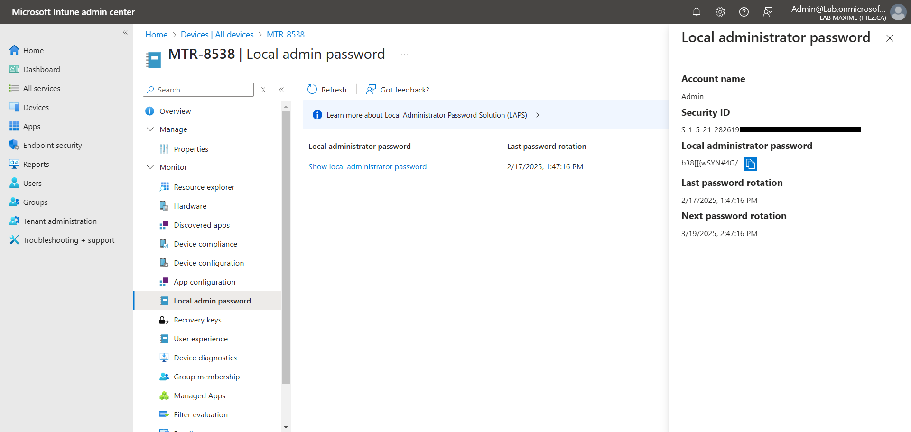Click the feedback icon in top bar
This screenshot has height=432, width=911.
point(767,12)
